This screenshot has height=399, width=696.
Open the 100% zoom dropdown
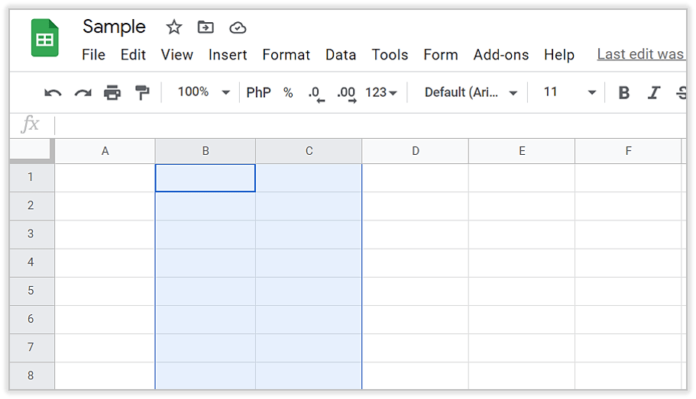[203, 92]
